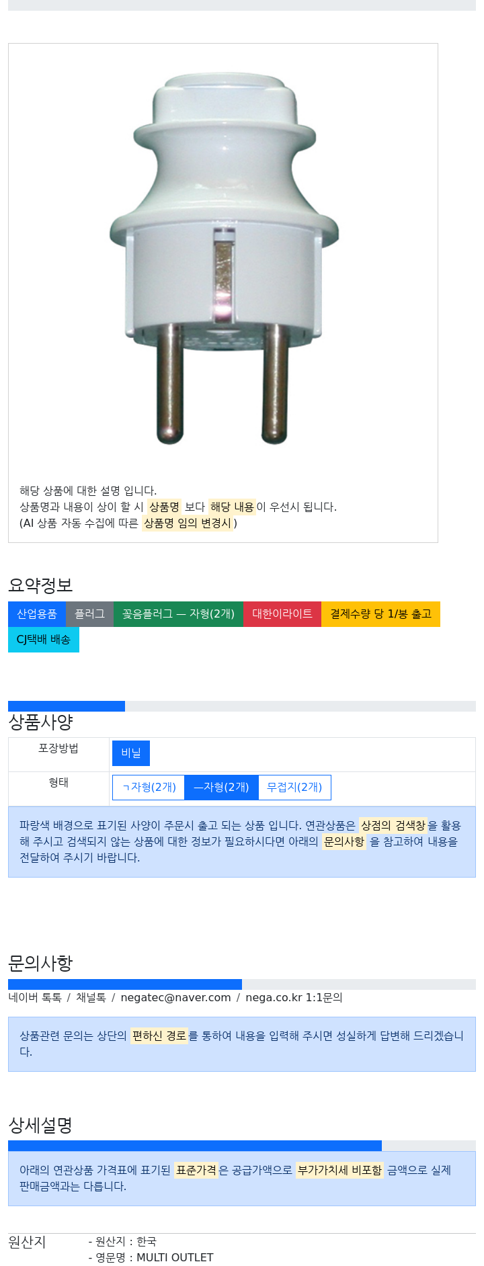Screen dimensions: 484x1266
Task: Click the 상품사양 blue progress bar
Action: coord(67,706)
